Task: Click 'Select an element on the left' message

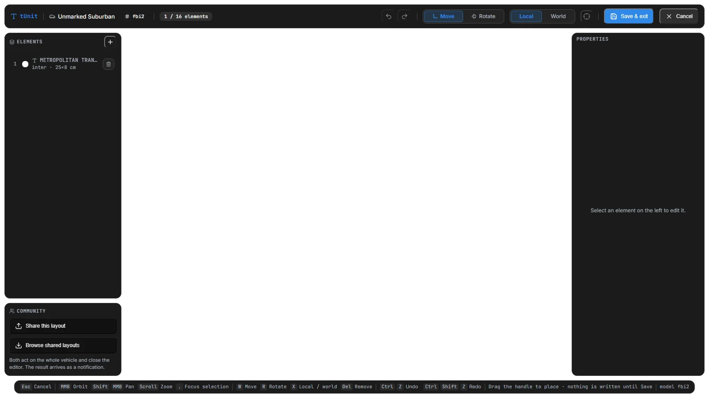Action: click(638, 210)
